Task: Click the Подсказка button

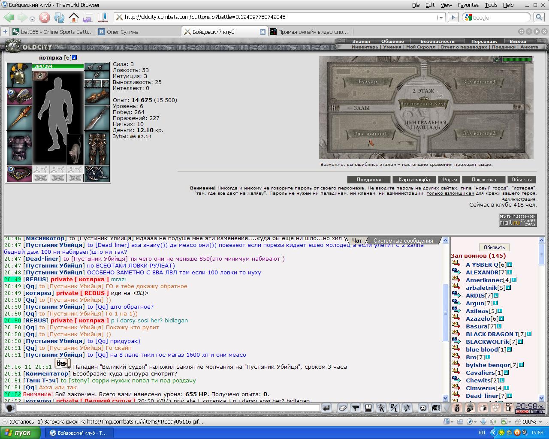Action: coord(484,180)
